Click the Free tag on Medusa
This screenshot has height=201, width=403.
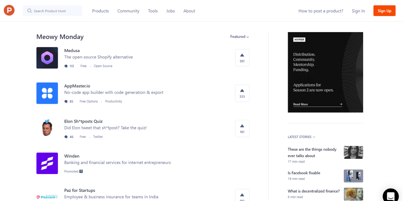tap(83, 66)
